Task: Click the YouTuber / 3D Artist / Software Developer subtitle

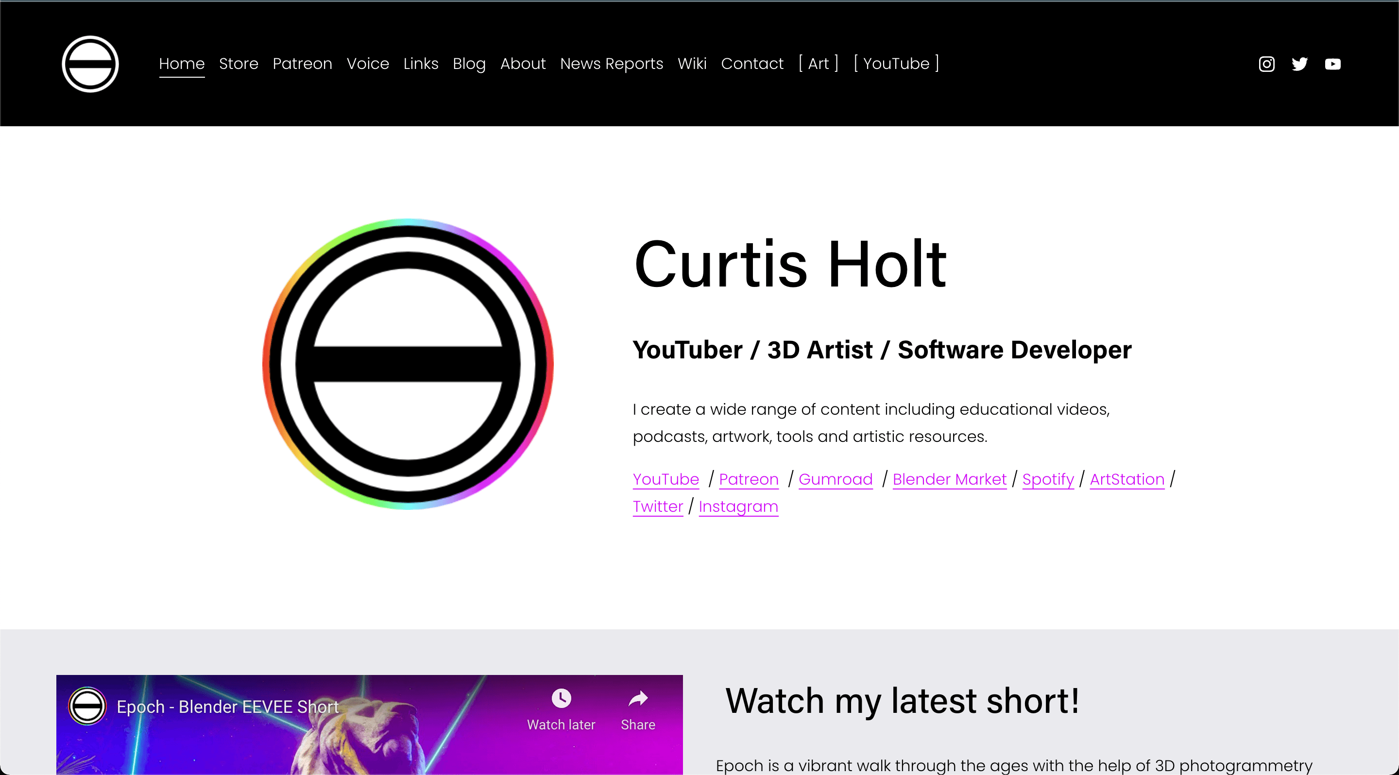Action: click(882, 350)
